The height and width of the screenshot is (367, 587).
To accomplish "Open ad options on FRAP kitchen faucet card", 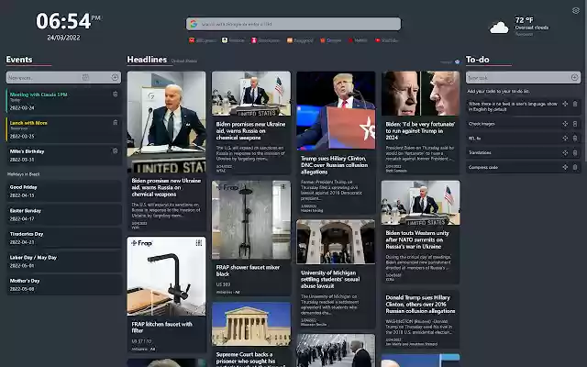I will coord(199,243).
